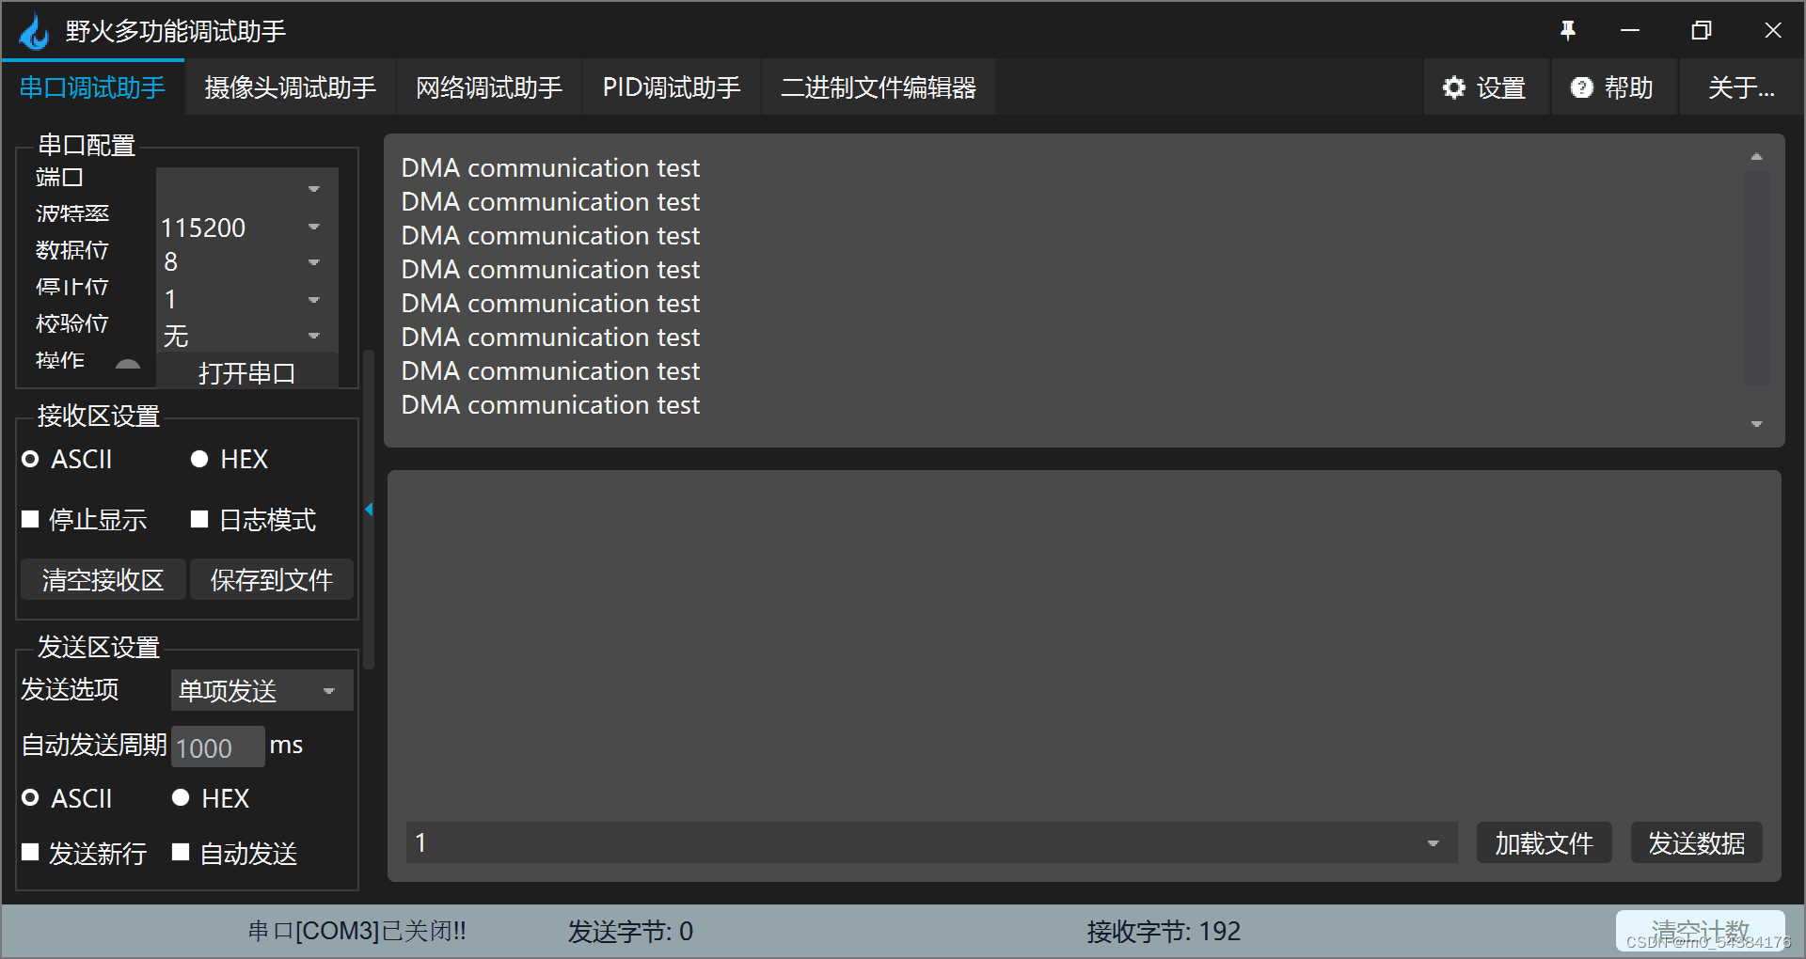Click the flame logo in the title bar
Viewport: 1806px width, 959px height.
click(x=34, y=30)
